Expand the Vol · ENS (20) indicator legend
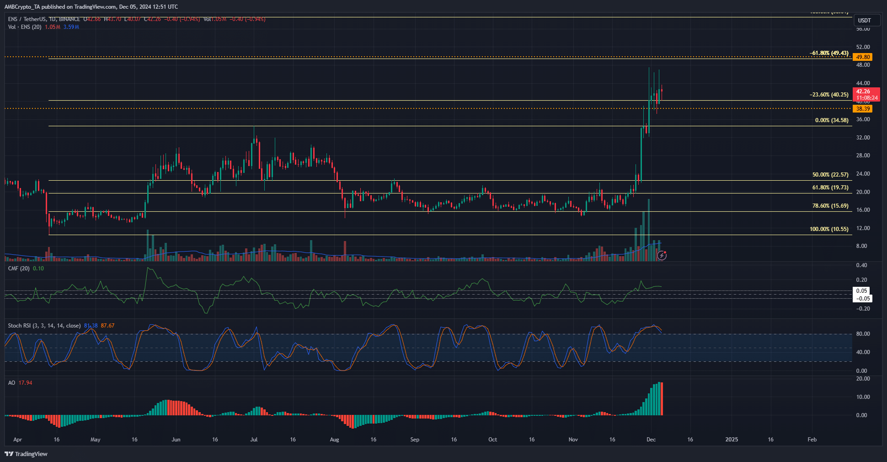This screenshot has height=462, width=887. point(25,27)
